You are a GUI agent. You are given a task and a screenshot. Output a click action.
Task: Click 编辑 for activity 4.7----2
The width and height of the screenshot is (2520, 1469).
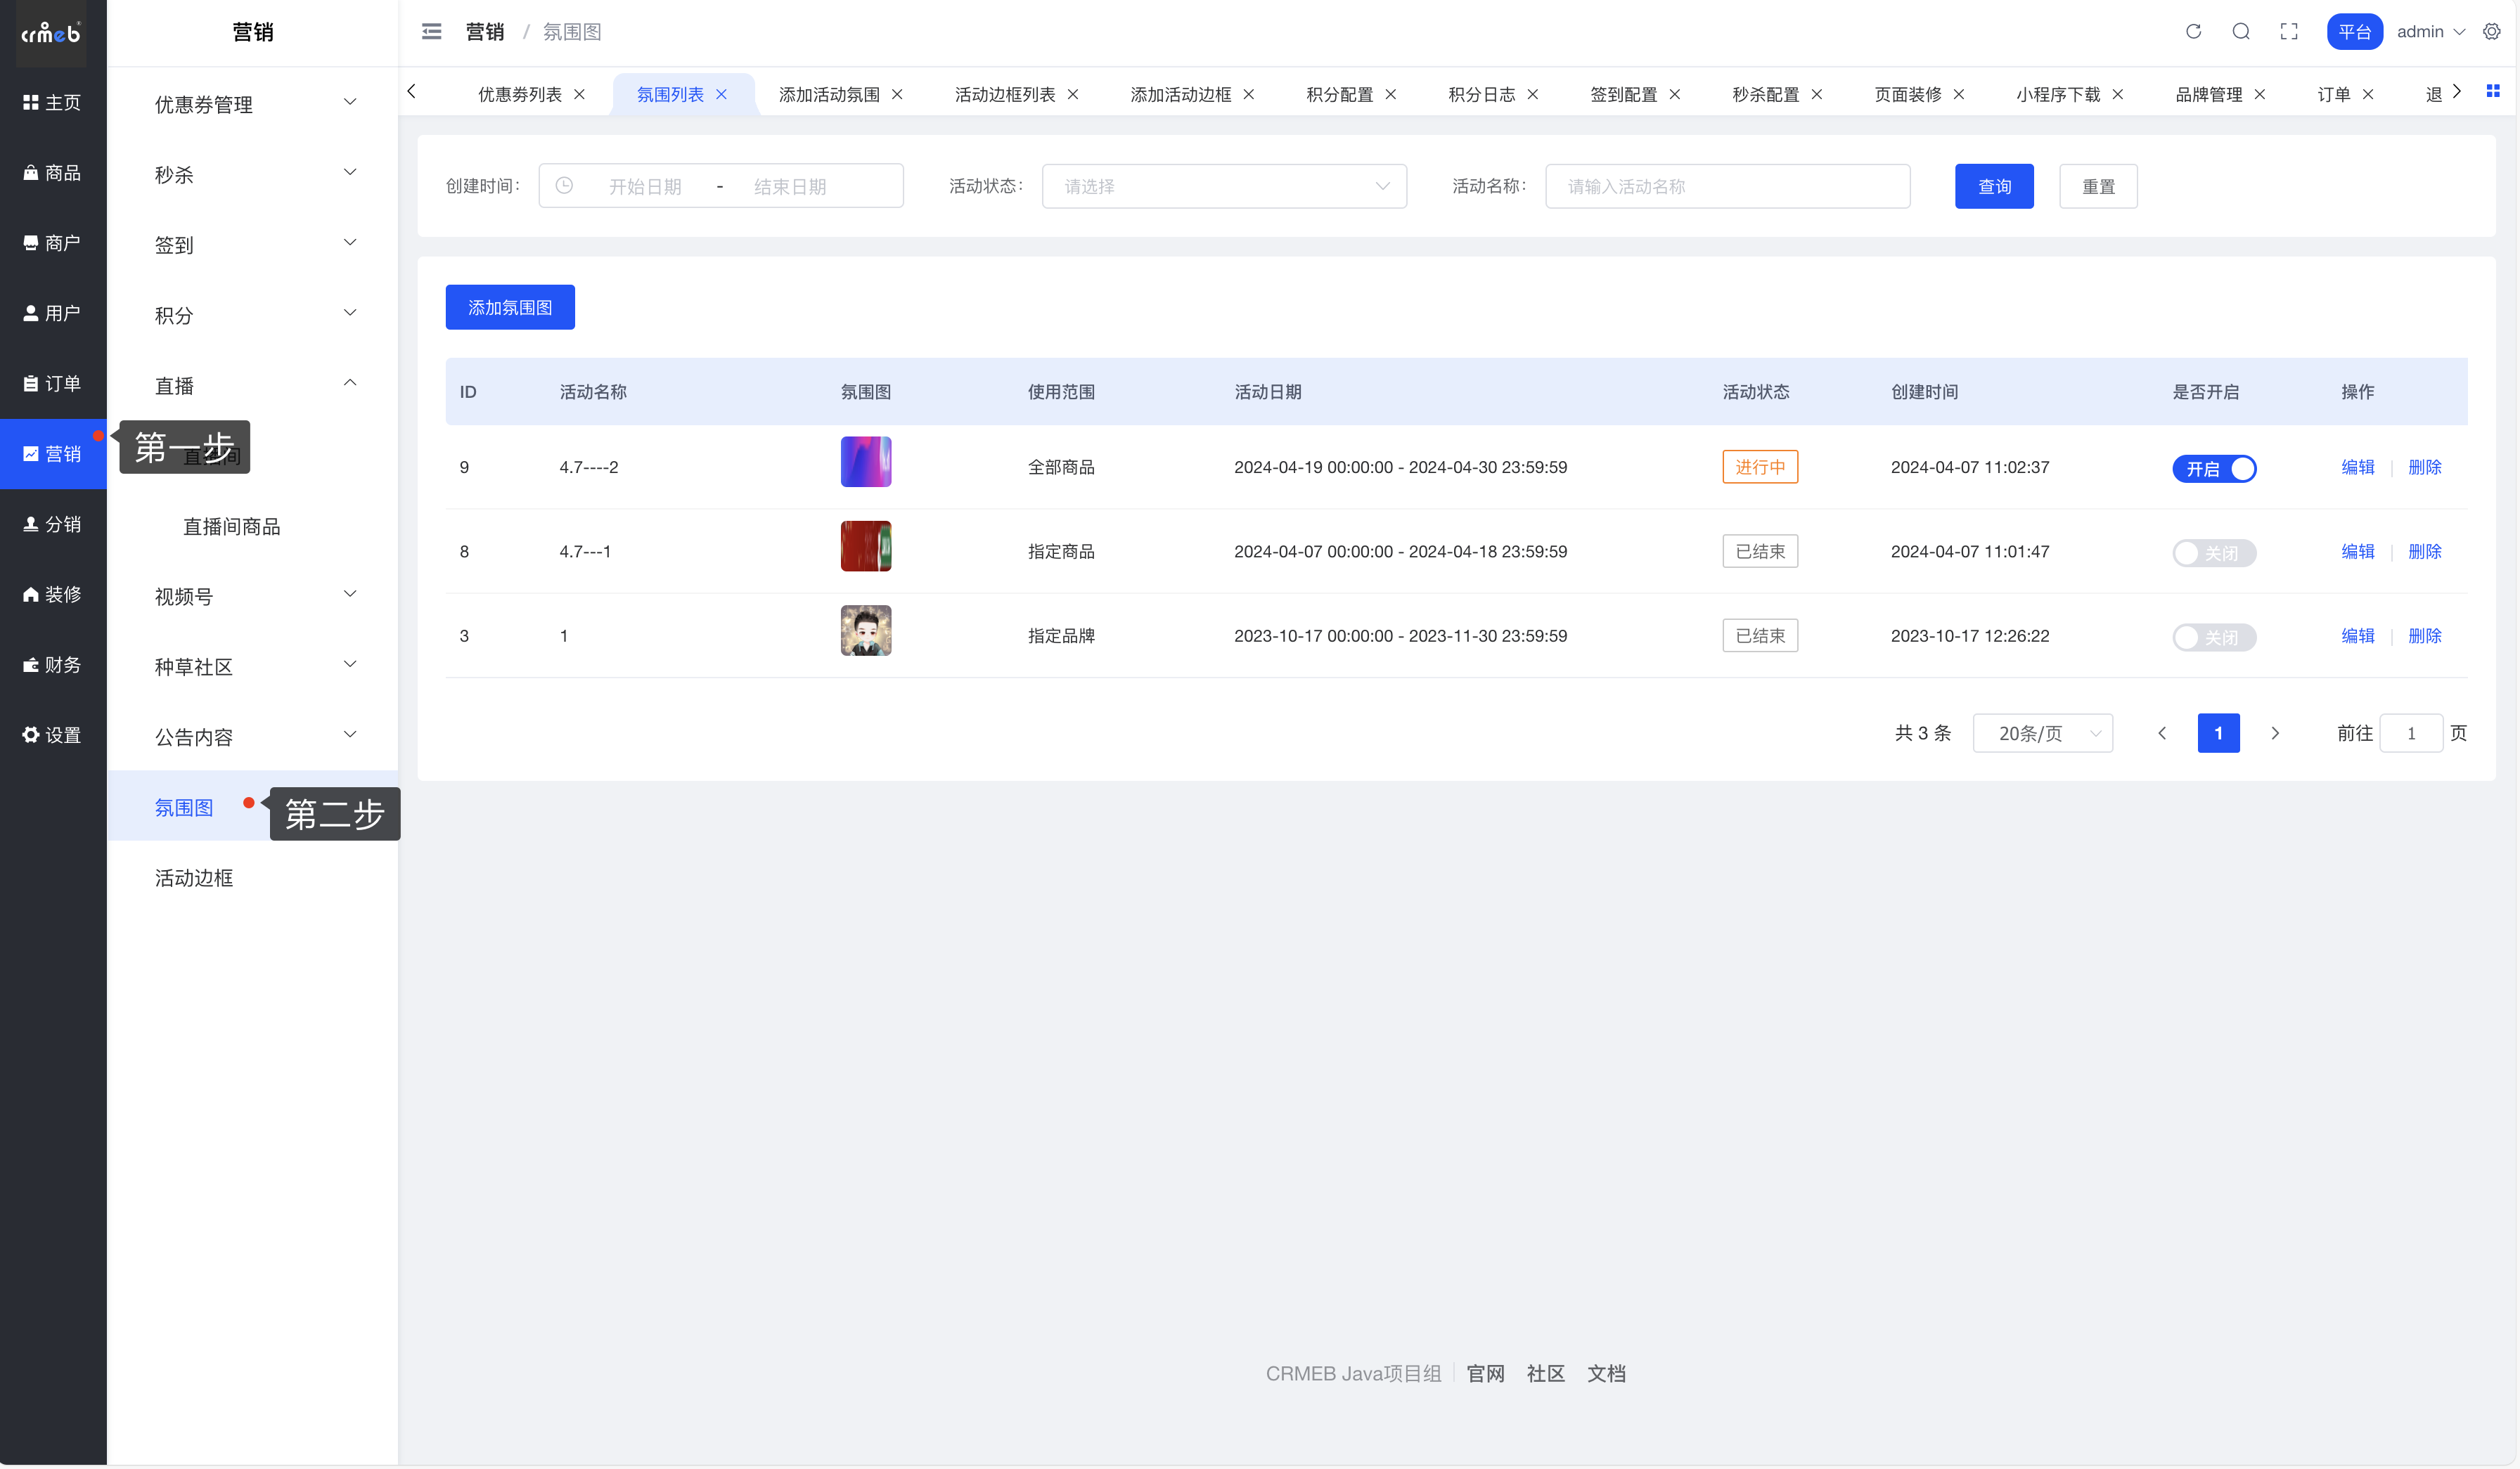coord(2357,467)
